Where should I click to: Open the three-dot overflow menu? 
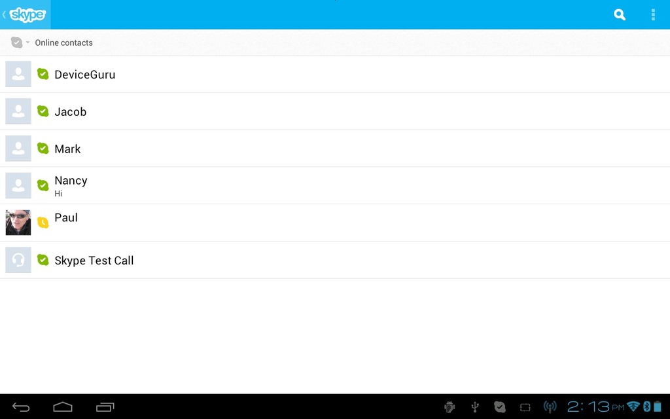pos(653,14)
